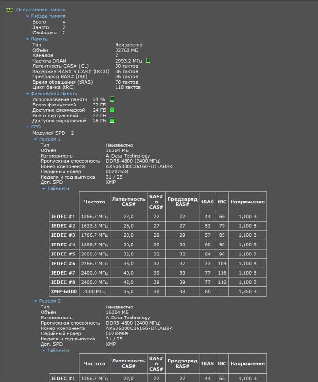Collapse Таймингов table under Разъём 1
Viewport: 318px width, 382px height.
click(43, 189)
